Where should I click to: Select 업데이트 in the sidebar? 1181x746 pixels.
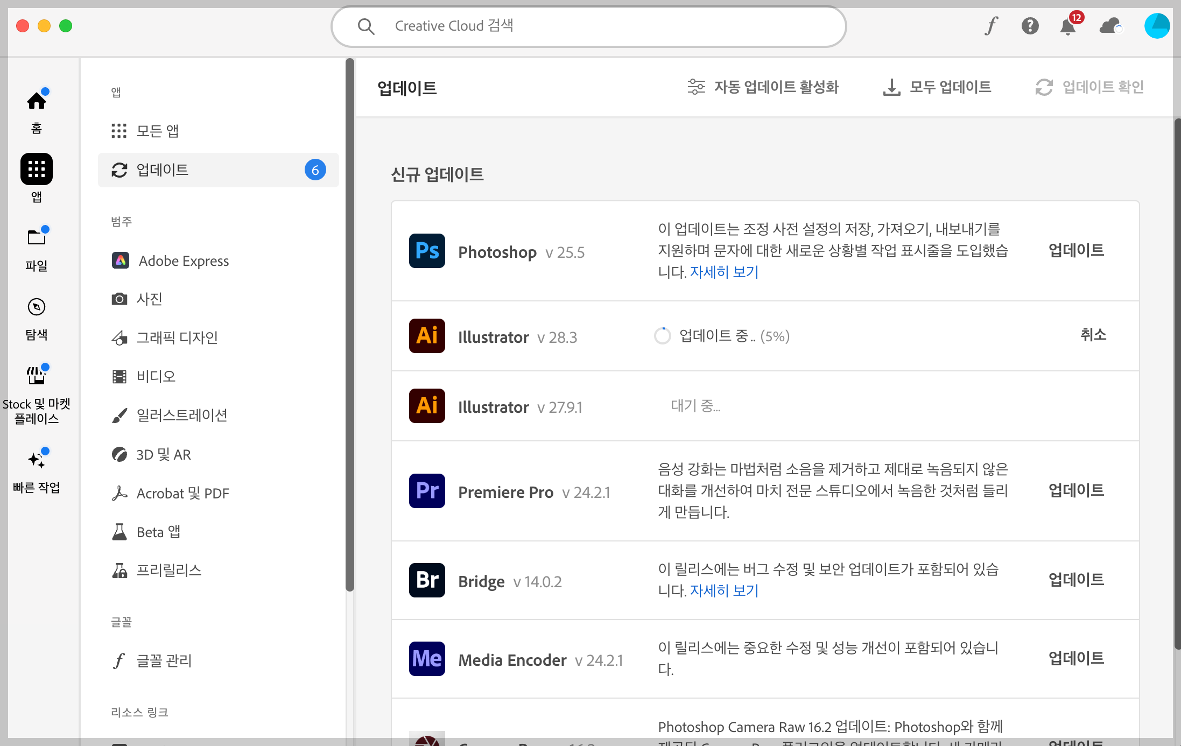click(219, 170)
